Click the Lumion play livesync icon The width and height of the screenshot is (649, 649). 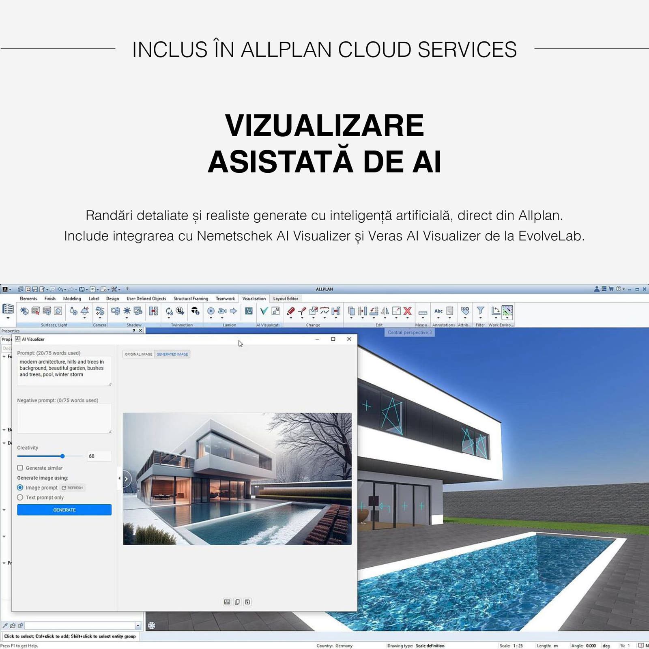coord(211,311)
